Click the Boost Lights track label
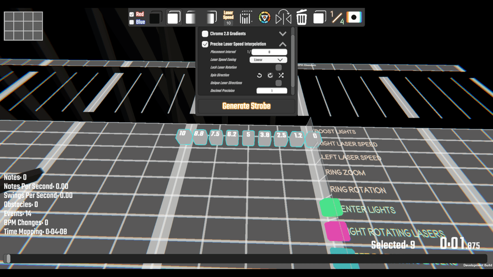 [x=335, y=132]
